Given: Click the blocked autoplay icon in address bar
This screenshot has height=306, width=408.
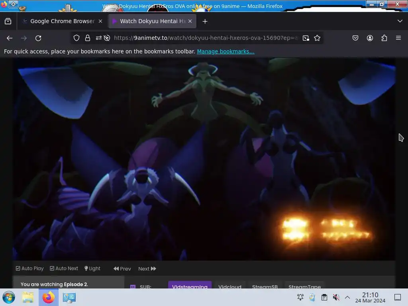Looking at the screenshot, I should coord(107,38).
